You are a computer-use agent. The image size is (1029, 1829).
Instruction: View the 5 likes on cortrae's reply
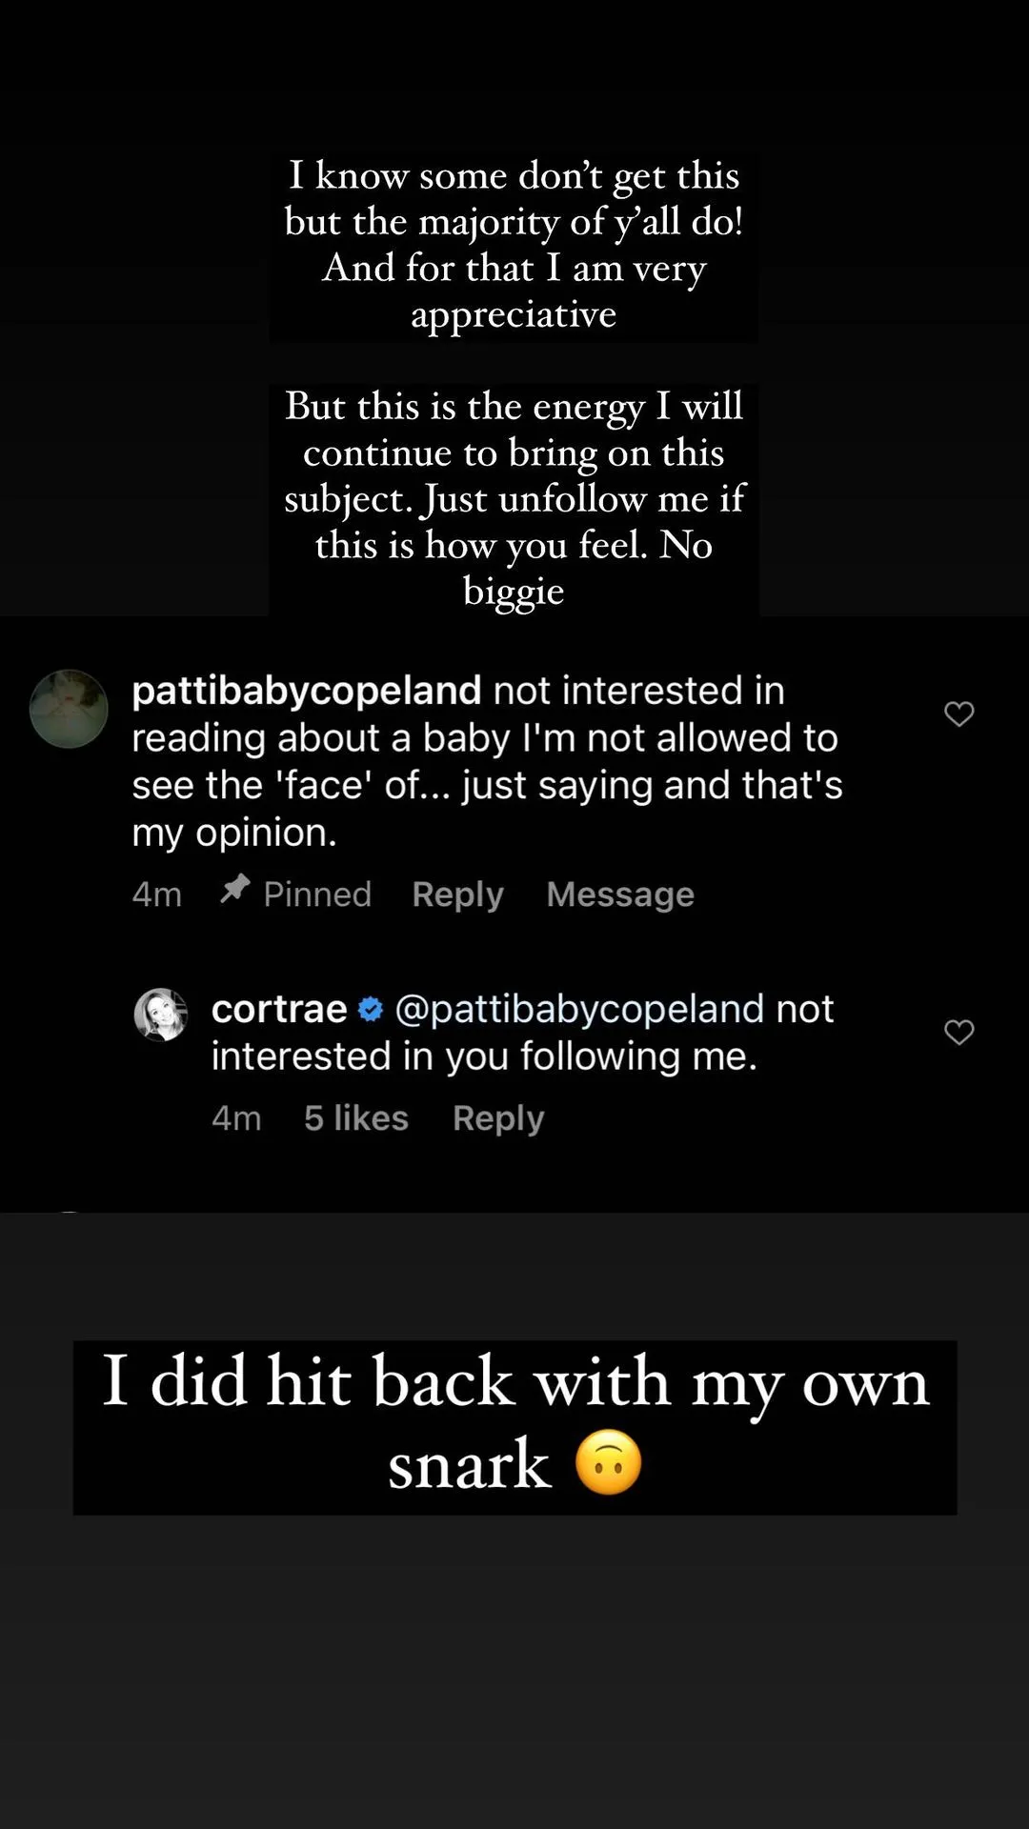point(356,1118)
